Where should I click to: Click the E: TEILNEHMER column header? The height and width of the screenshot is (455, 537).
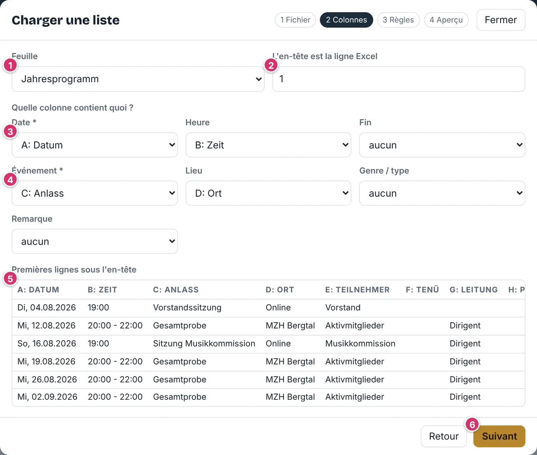pyautogui.click(x=357, y=290)
